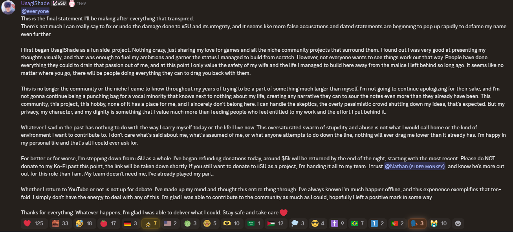The width and height of the screenshot is (513, 232).
Task: Click the German flag reaction
Action: (130, 224)
